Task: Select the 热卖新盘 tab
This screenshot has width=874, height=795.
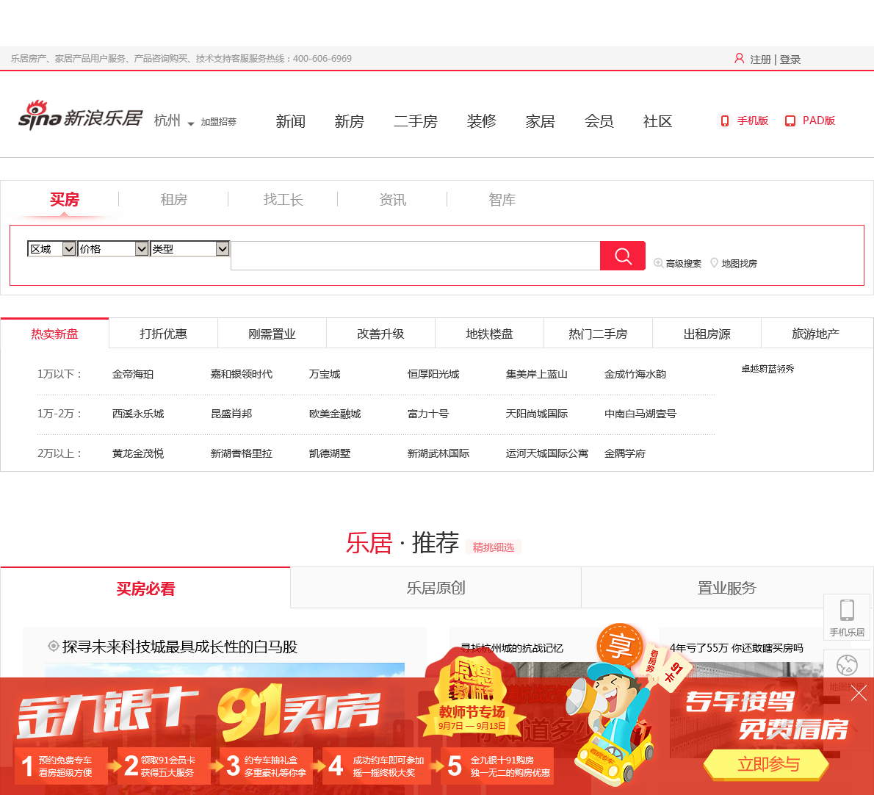Action: 54,334
